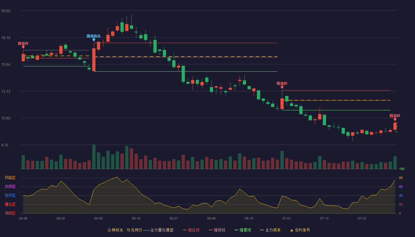Viewport: 415px width, 237px height.
Task: Click the 07-13 date label
Action: coord(324,218)
